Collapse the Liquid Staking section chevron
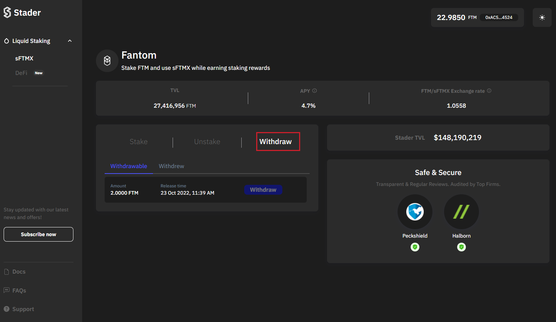This screenshot has width=556, height=322. coord(70,41)
